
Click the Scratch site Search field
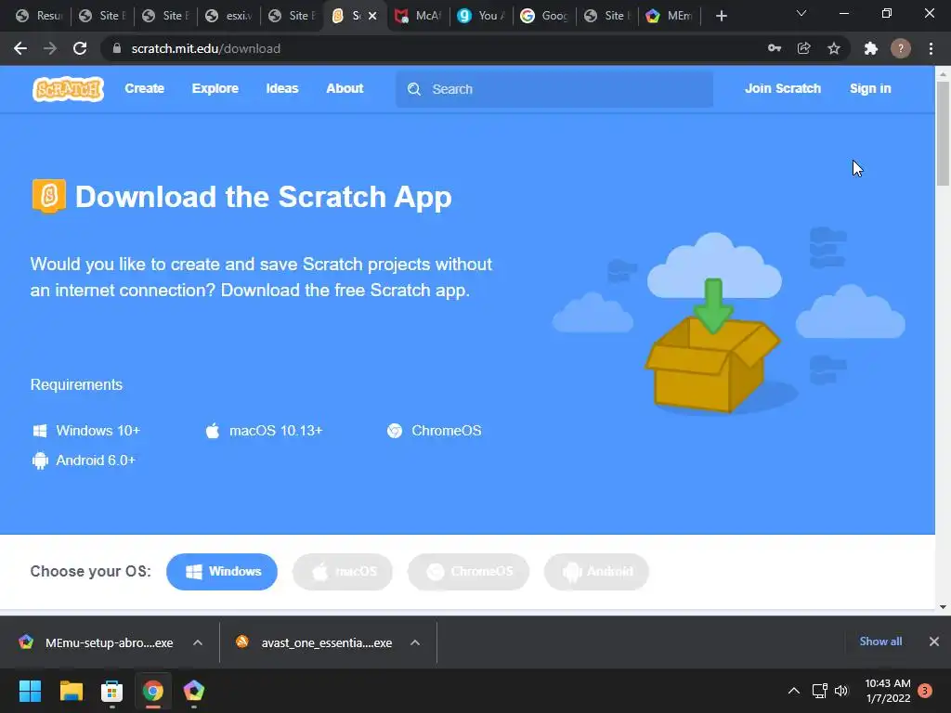(554, 89)
